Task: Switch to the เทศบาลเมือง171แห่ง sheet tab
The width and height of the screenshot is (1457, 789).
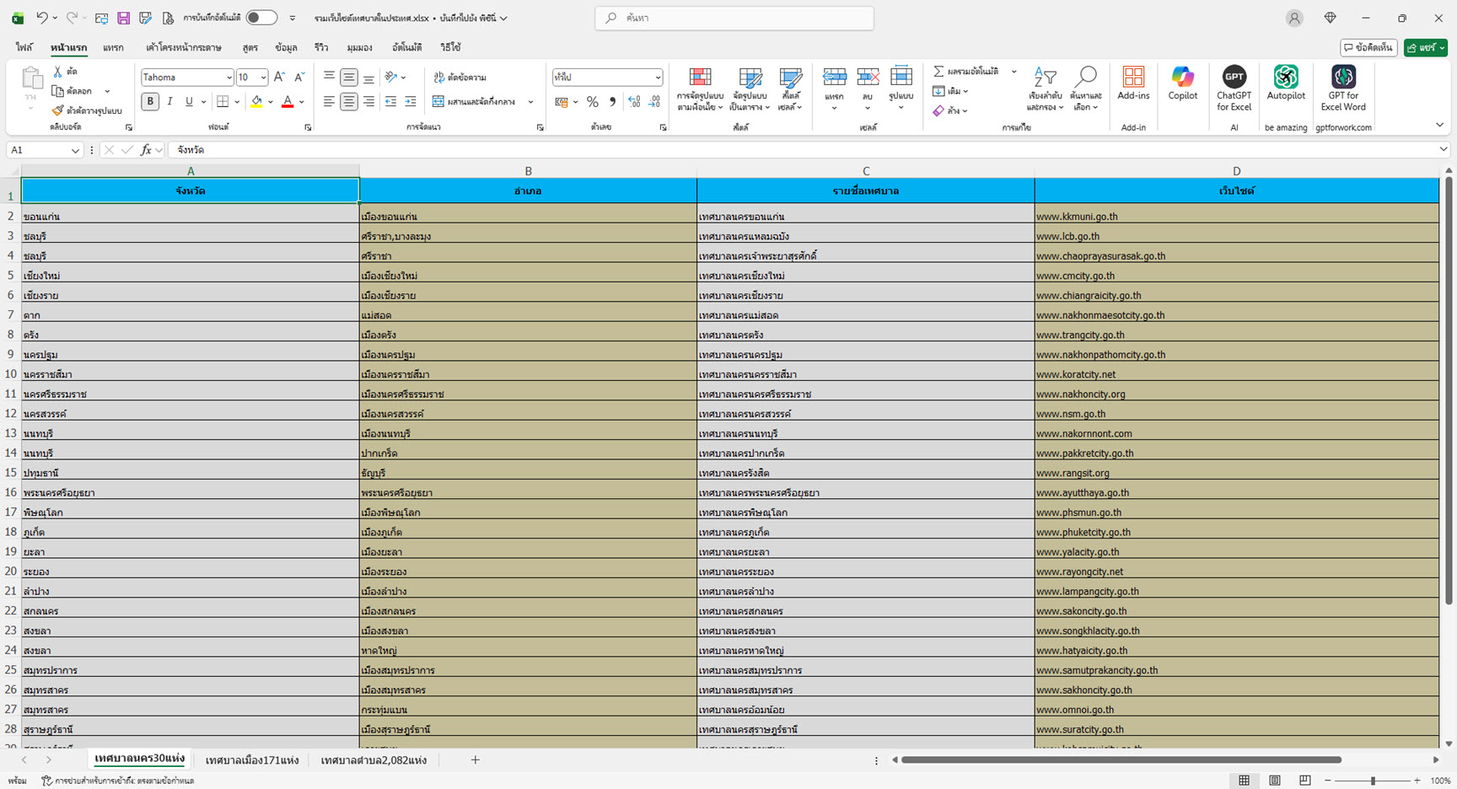Action: click(252, 759)
